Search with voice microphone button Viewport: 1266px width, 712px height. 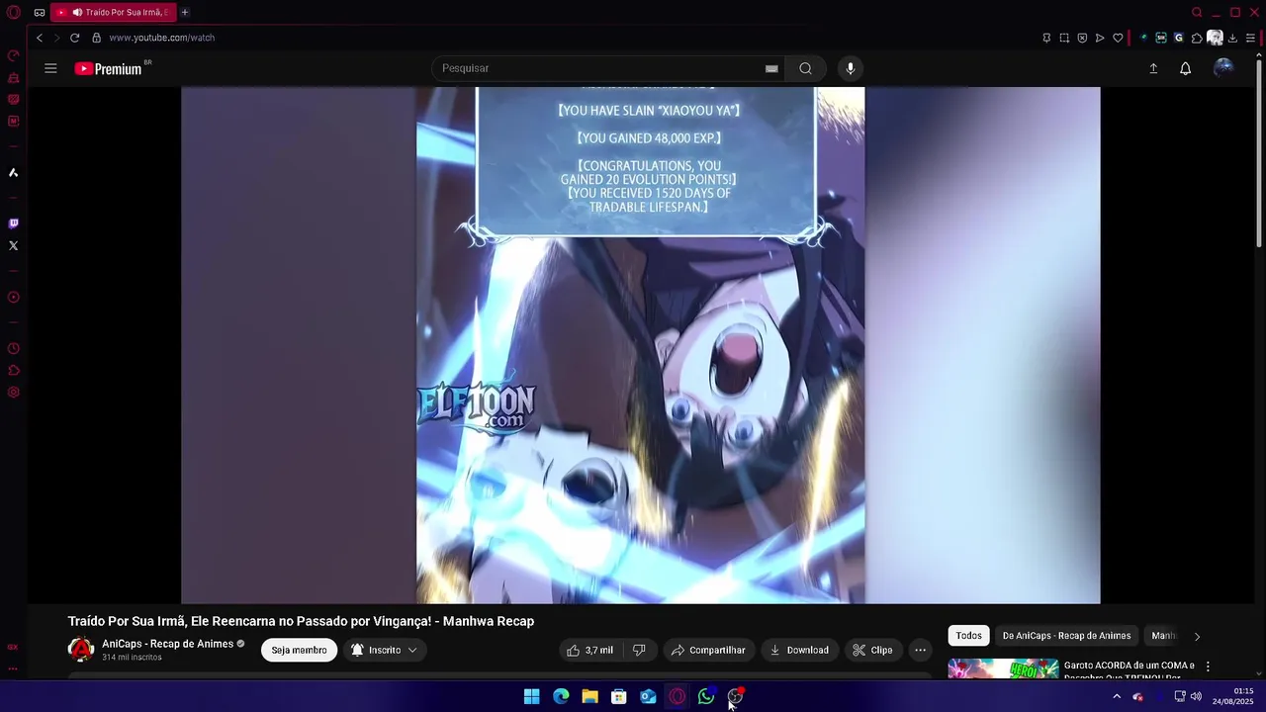point(851,68)
